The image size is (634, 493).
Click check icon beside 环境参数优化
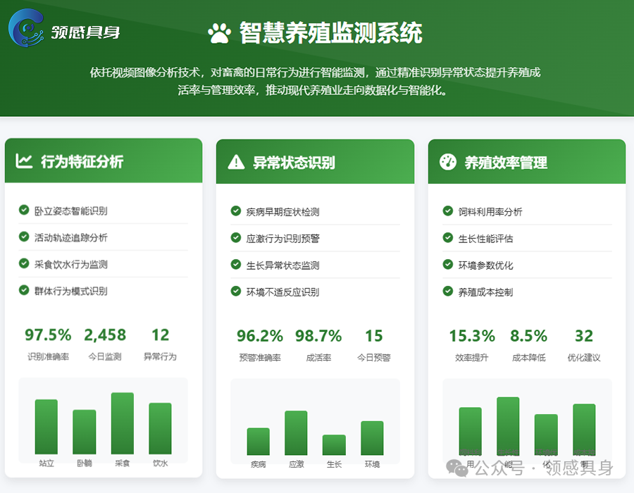point(447,264)
